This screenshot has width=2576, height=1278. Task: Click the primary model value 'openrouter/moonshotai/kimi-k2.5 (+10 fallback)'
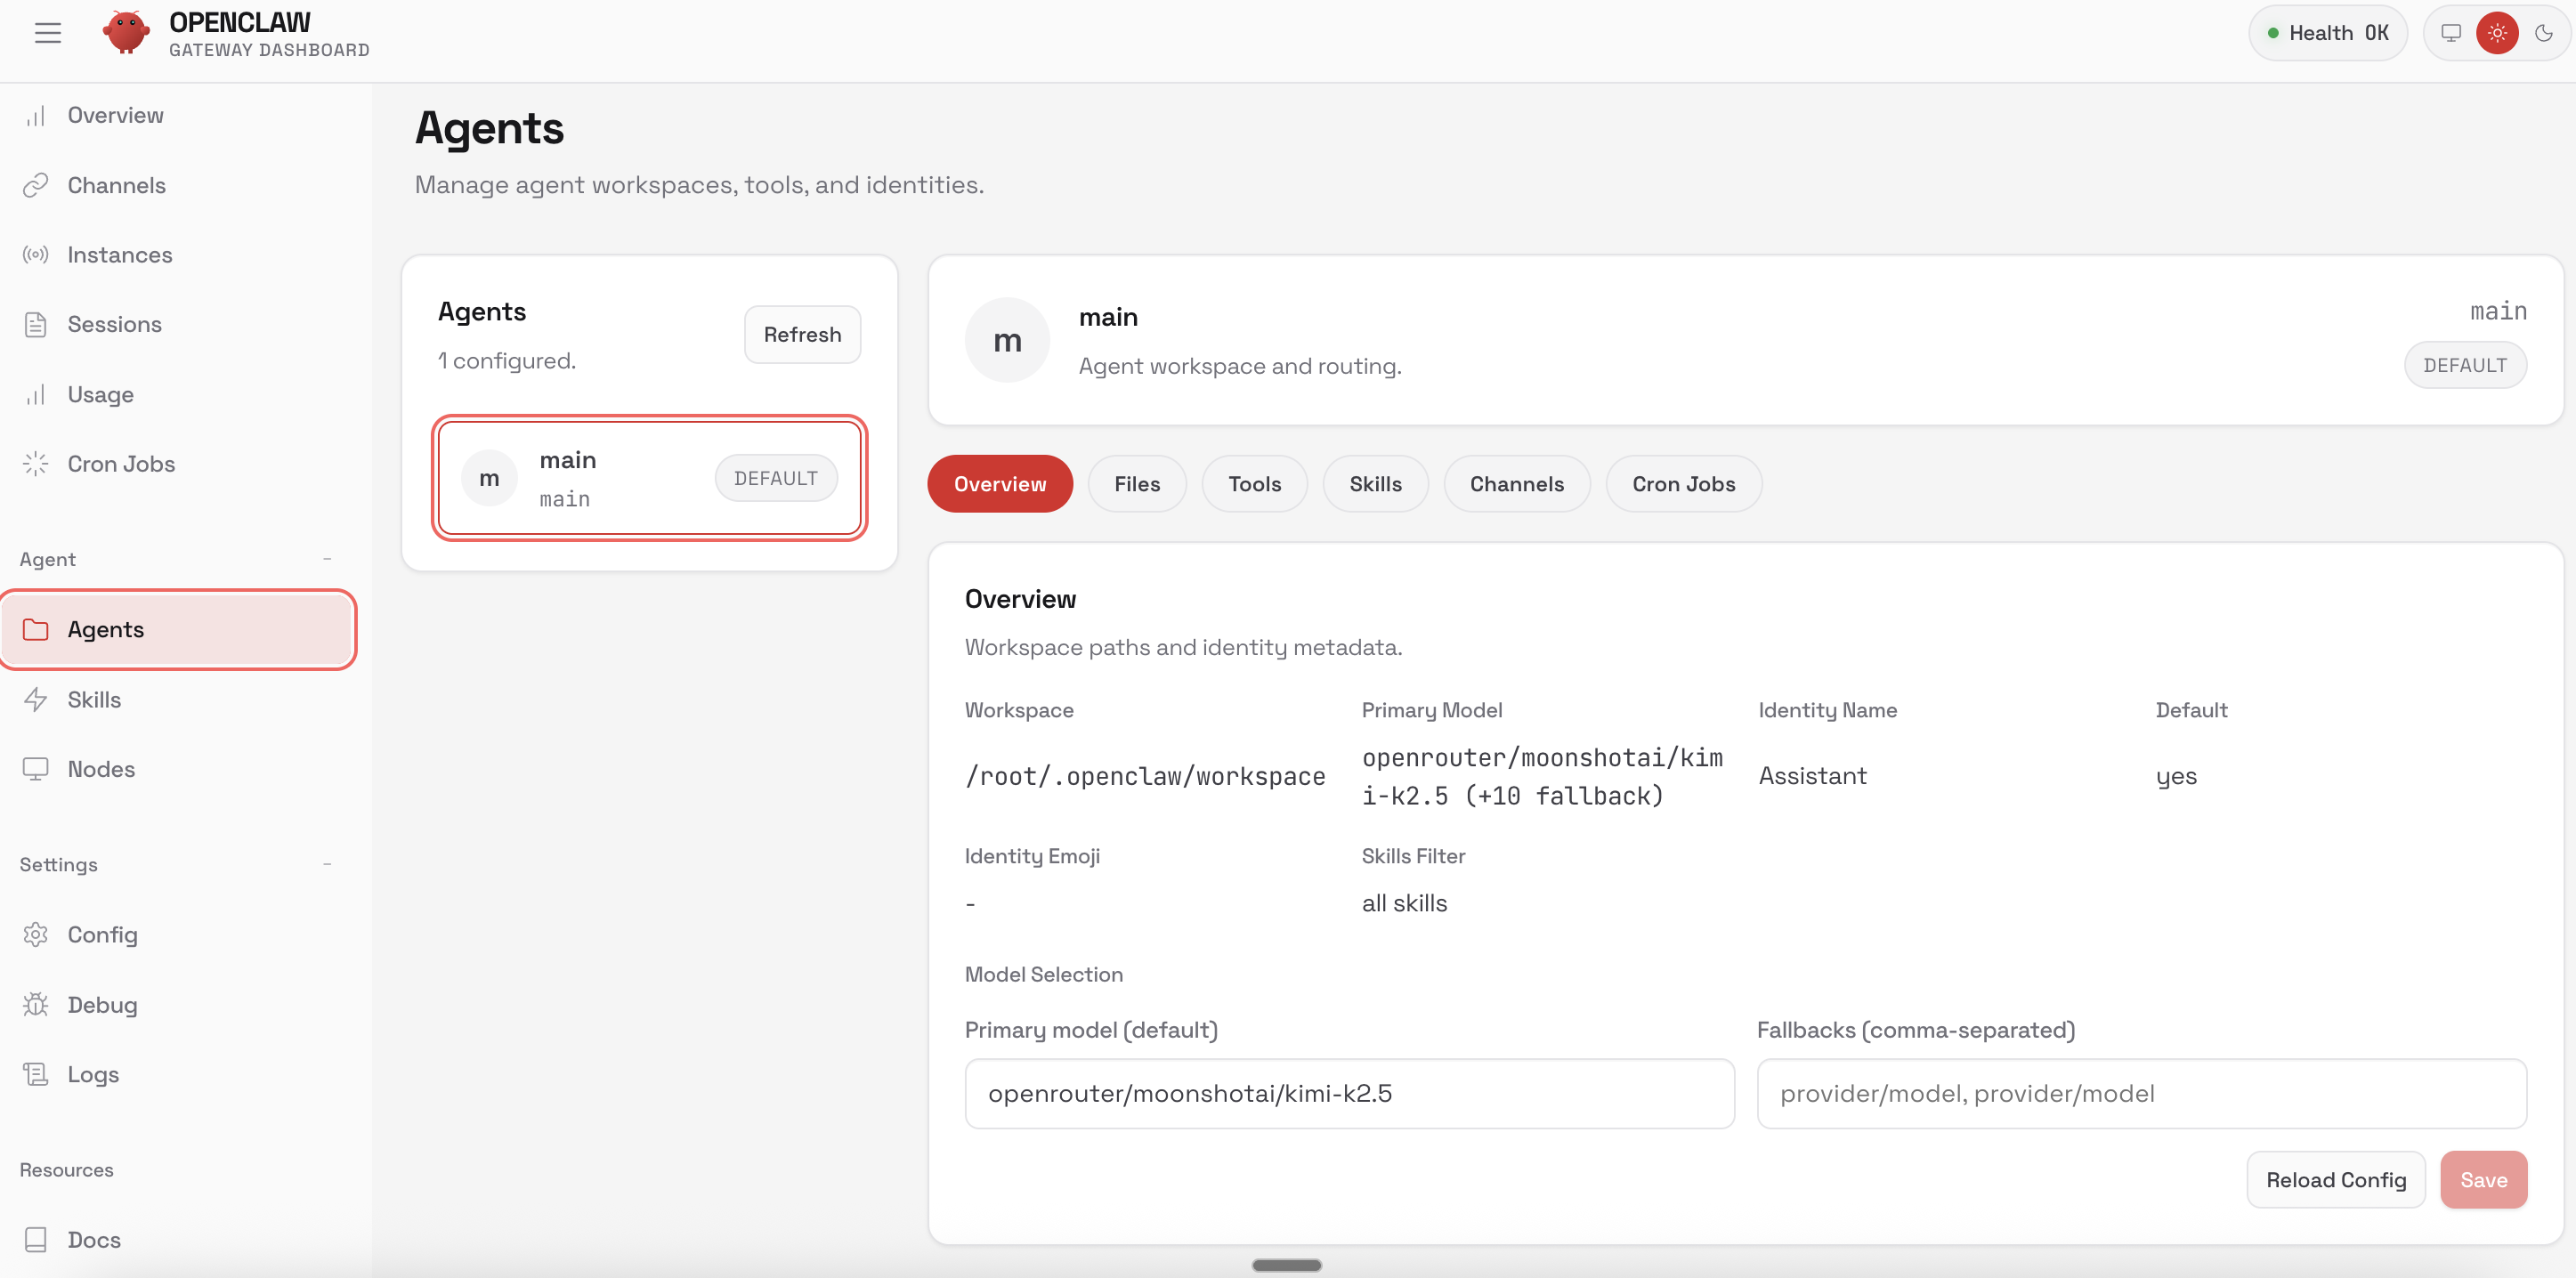(x=1542, y=776)
